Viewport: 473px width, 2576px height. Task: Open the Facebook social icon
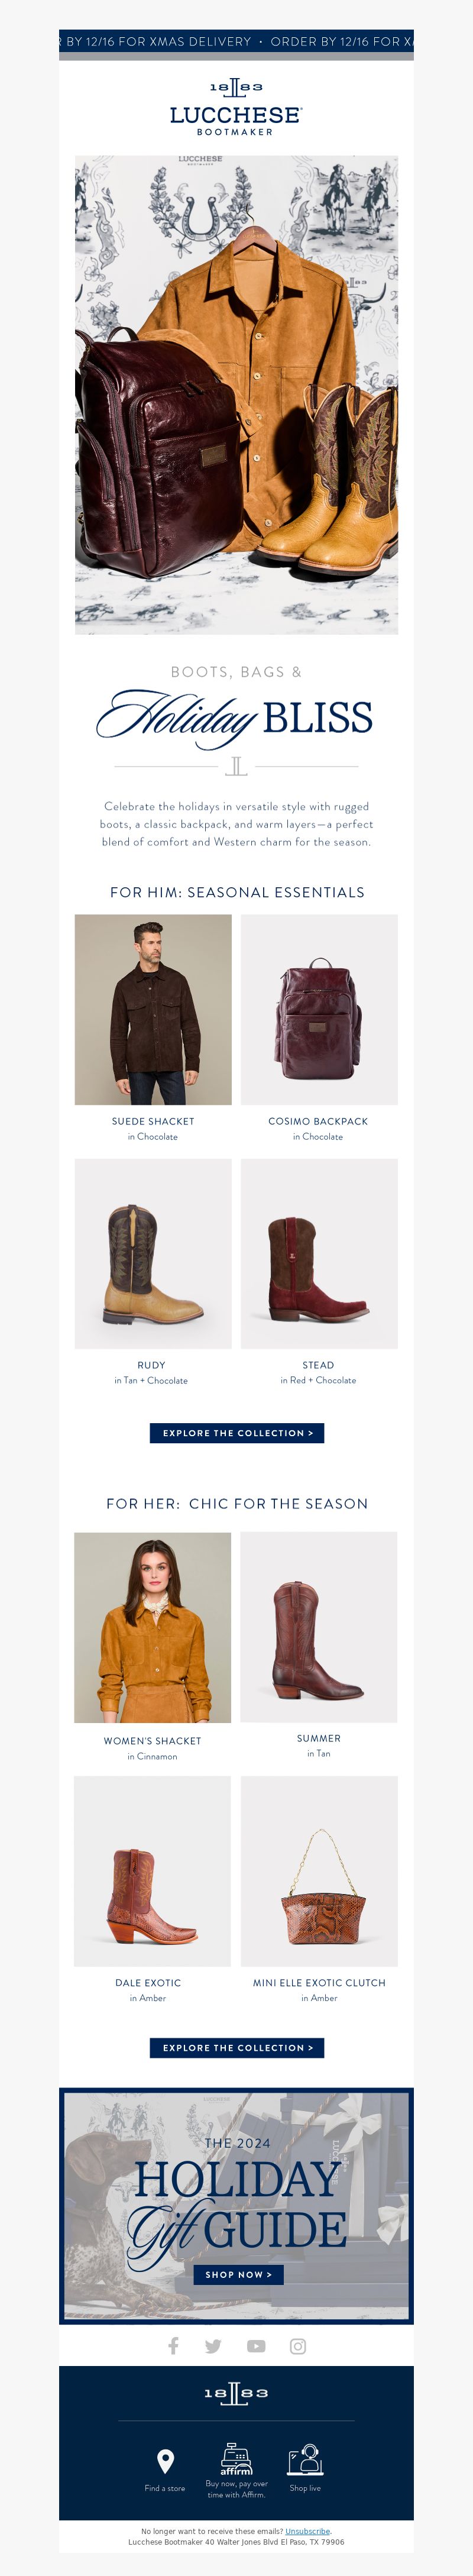[173, 2345]
